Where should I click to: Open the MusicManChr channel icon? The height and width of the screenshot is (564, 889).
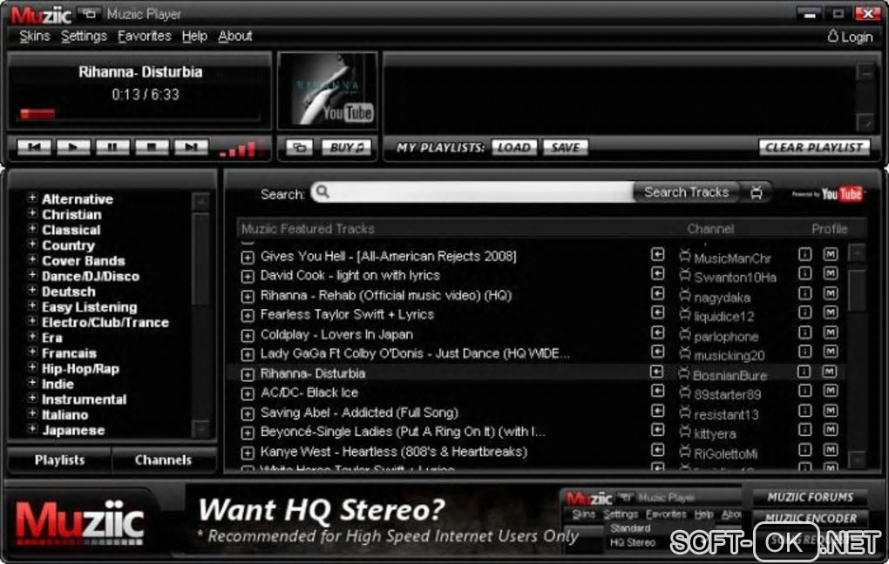tap(685, 256)
